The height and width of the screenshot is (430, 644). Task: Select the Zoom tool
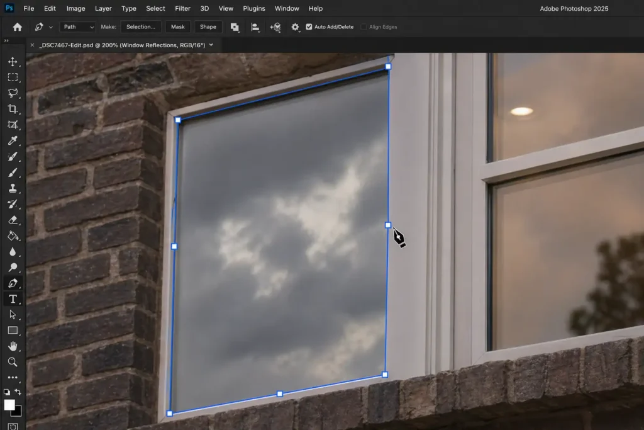(13, 362)
